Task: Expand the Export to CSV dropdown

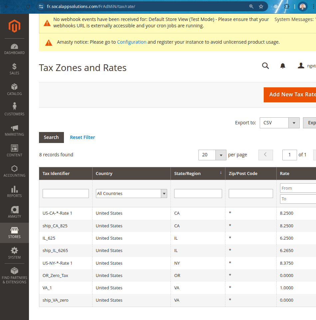Action: (x=293, y=123)
